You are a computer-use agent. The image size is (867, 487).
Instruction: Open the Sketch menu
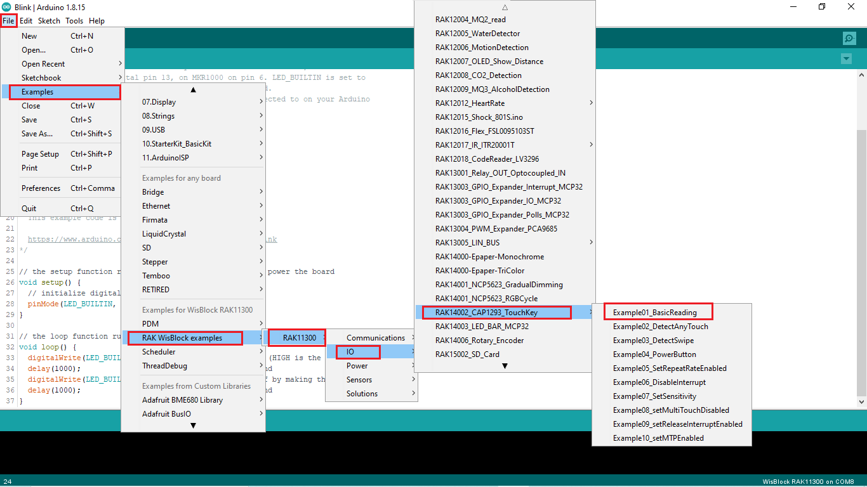[x=49, y=21]
